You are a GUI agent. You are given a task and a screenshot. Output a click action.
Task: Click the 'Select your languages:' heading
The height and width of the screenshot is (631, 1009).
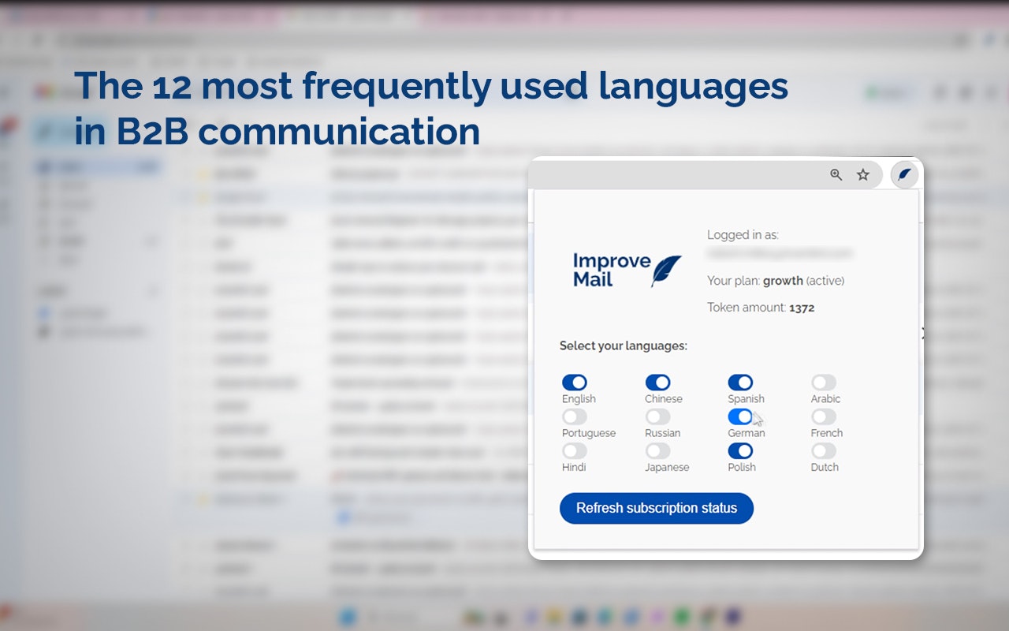click(x=624, y=345)
